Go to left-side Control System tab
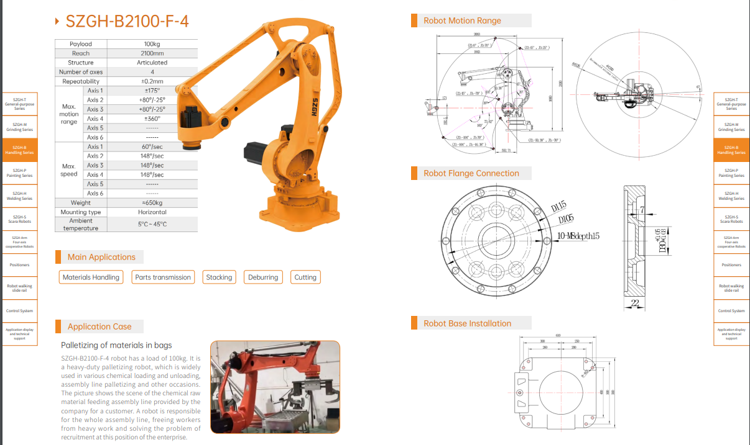Screen dimensions: 750x445 (19, 311)
